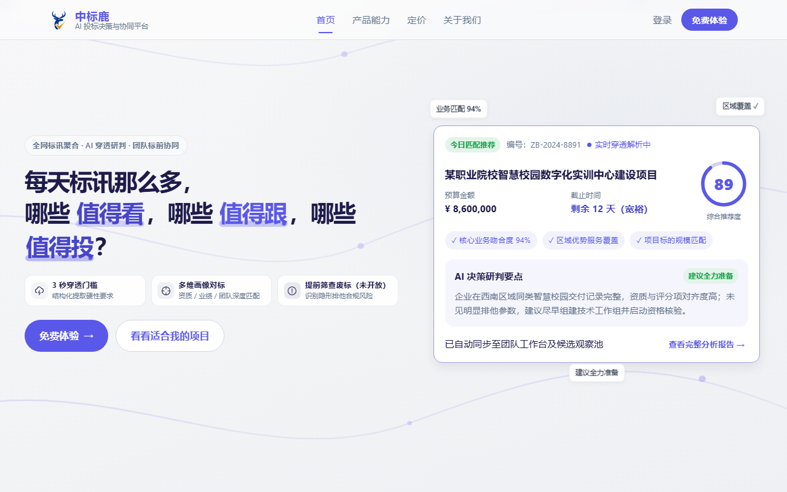Click the AI 决策研判要点 heading
Viewport: 787px width, 492px height.
coord(489,277)
